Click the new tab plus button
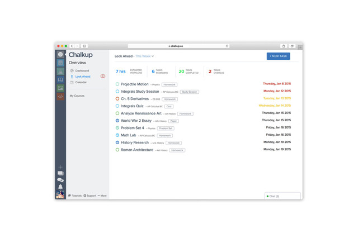Screen dimensions: 358x243 click(300, 47)
